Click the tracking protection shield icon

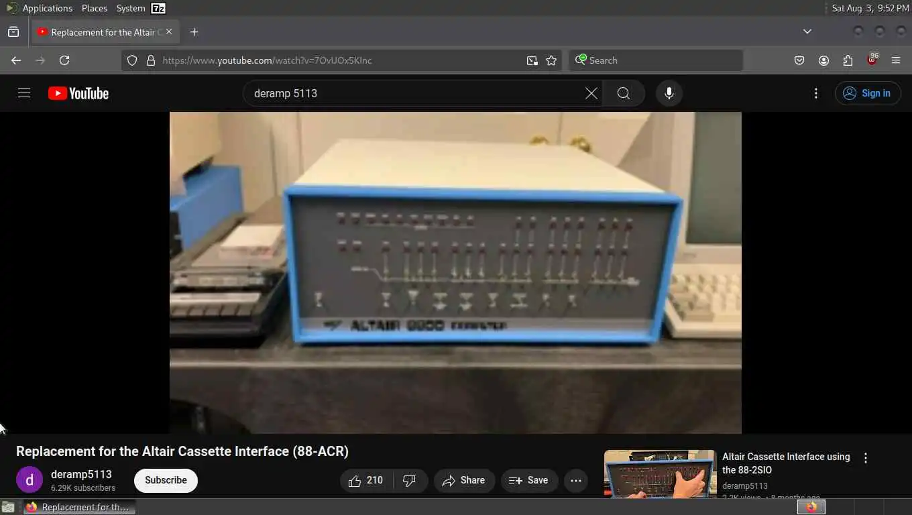(x=132, y=60)
